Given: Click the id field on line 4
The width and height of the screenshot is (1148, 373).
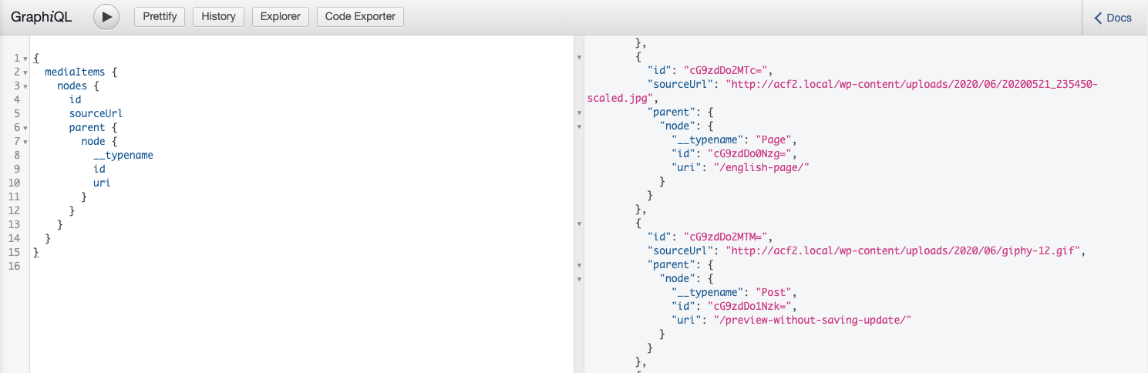Looking at the screenshot, I should coord(75,99).
